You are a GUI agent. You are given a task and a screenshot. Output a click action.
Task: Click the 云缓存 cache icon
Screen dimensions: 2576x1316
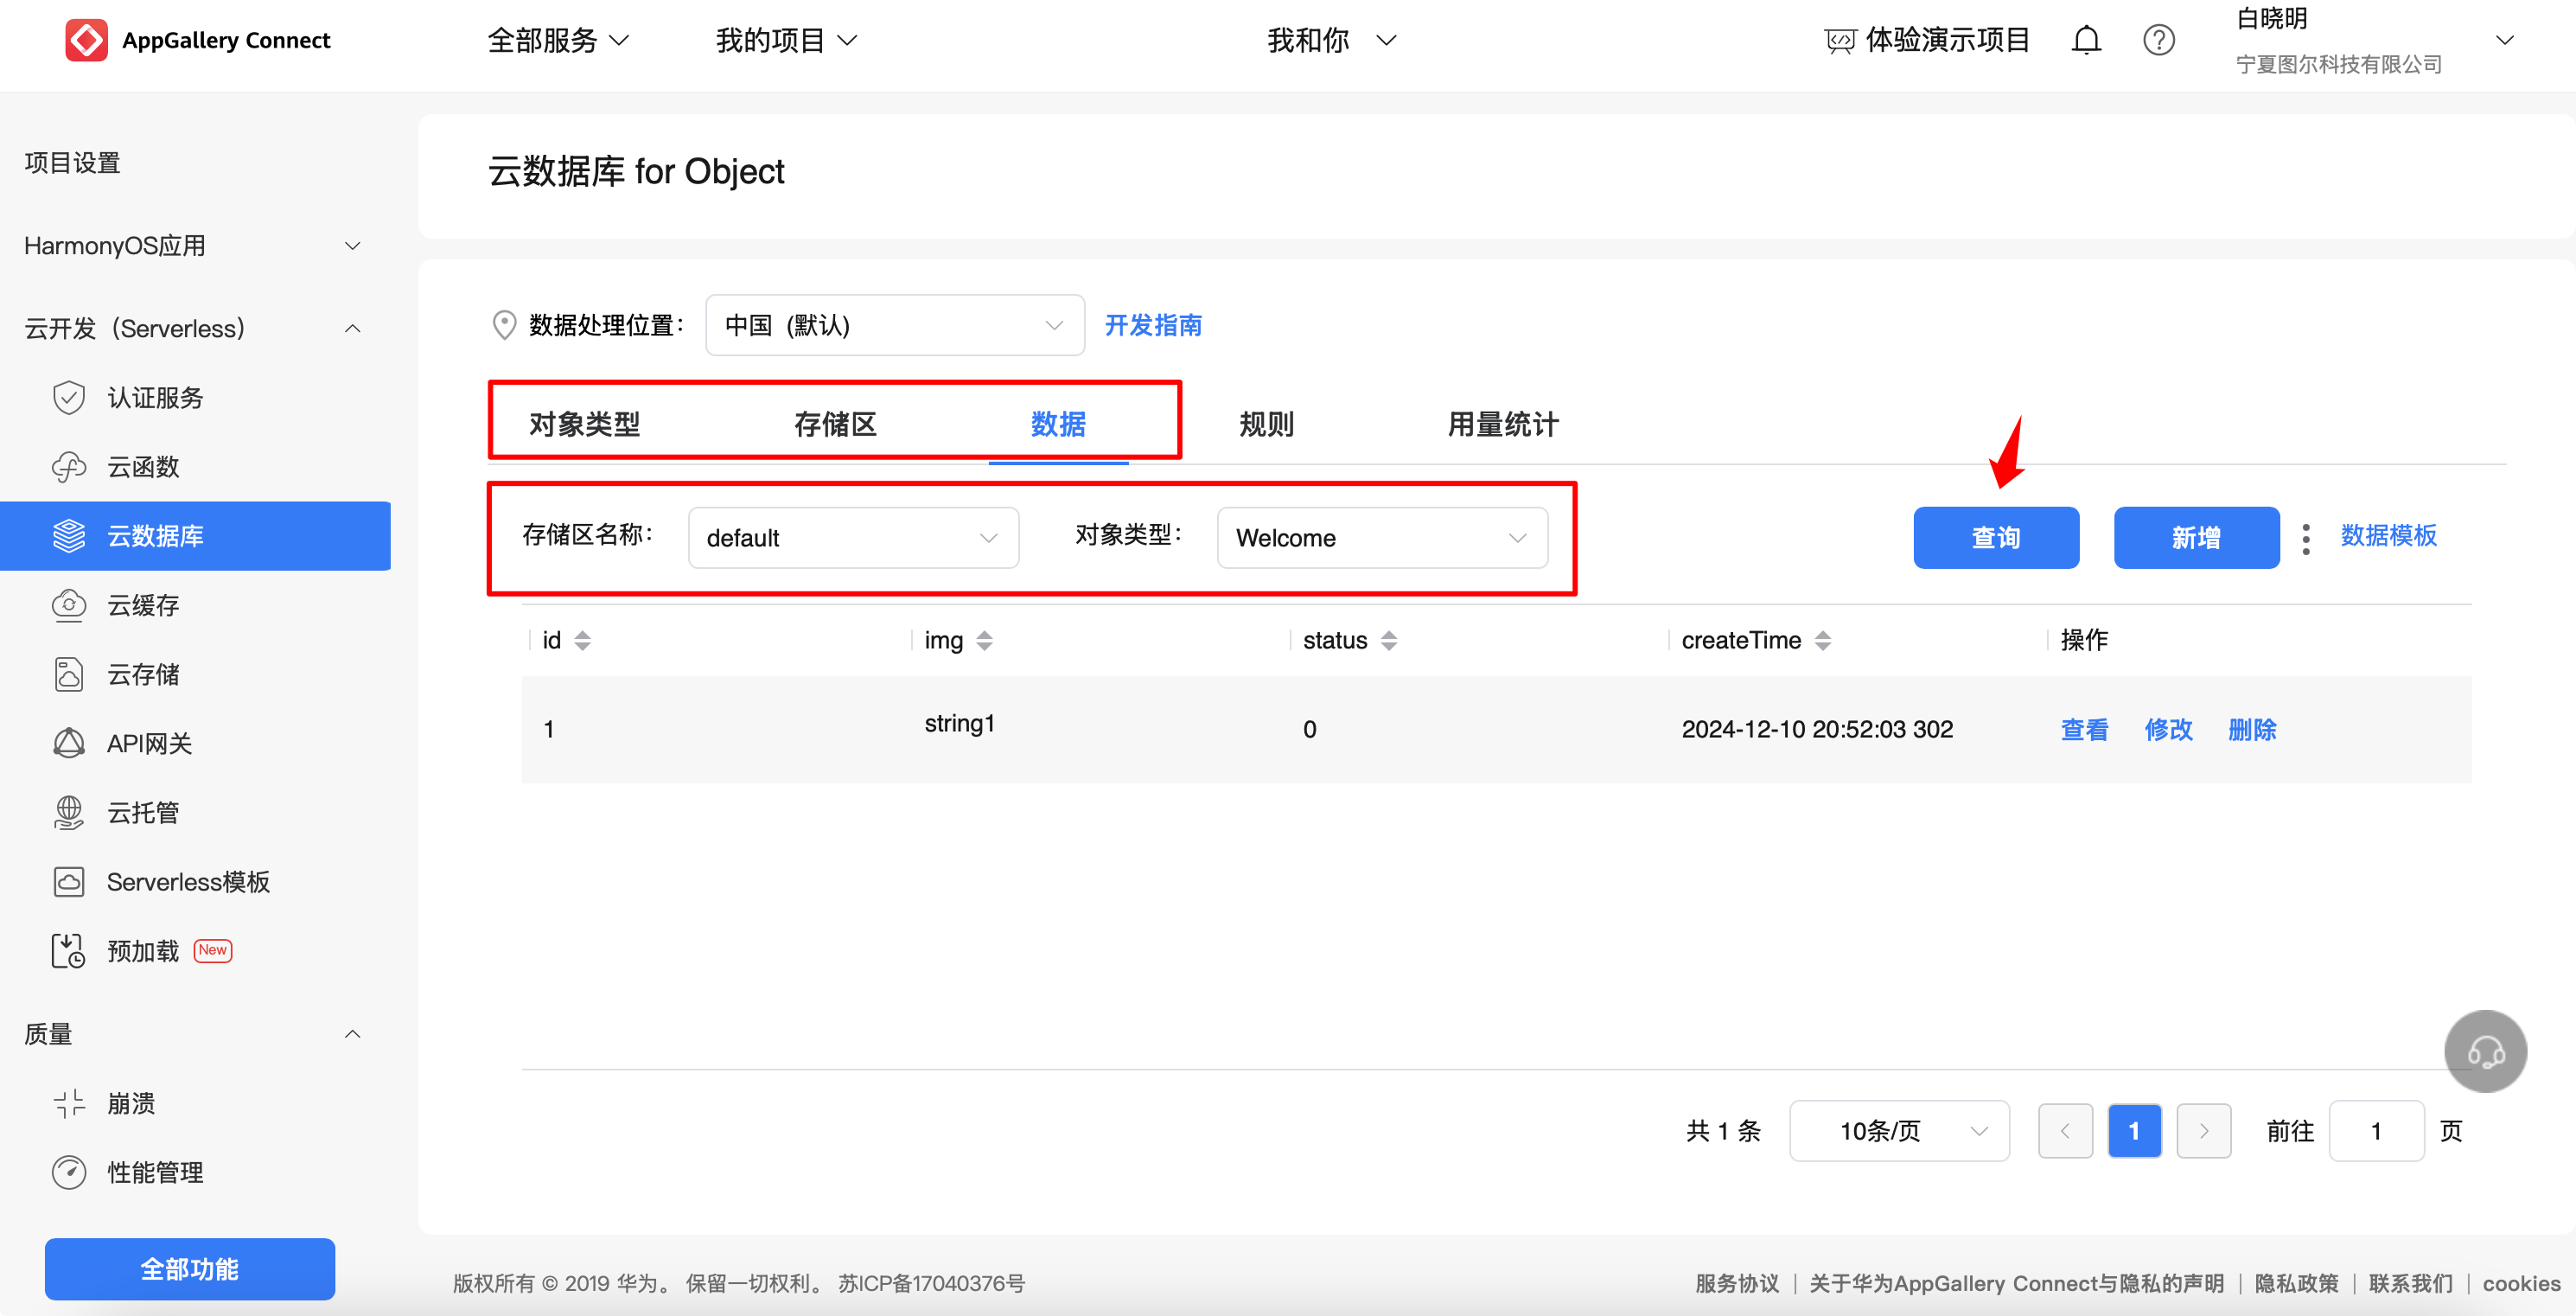pos(69,605)
